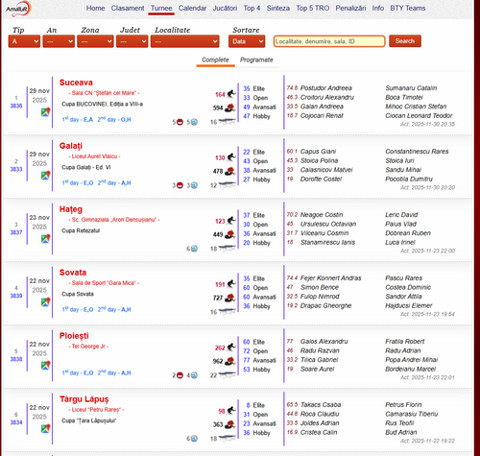The width and height of the screenshot is (480, 456).
Task: Click the table icon beside 18 in Hațeg row
Action: tap(228, 249)
